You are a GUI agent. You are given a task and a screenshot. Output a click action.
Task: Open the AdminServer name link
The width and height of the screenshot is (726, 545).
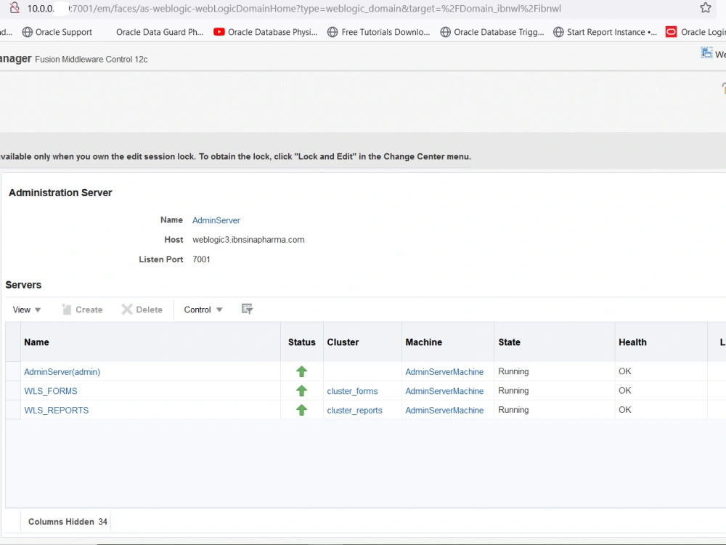(x=216, y=220)
